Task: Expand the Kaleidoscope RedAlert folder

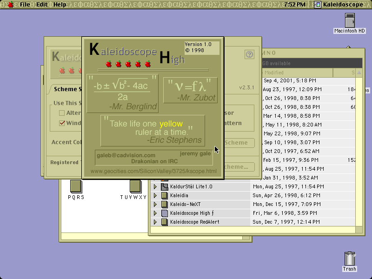Action: [155, 222]
